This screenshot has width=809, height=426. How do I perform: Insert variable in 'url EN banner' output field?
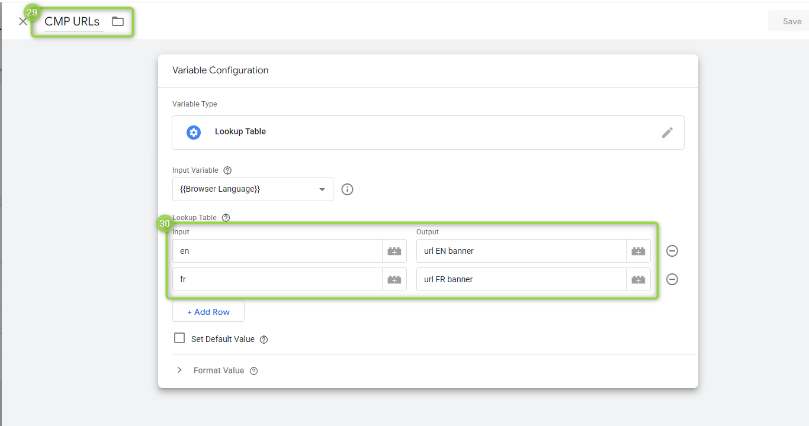pos(638,251)
